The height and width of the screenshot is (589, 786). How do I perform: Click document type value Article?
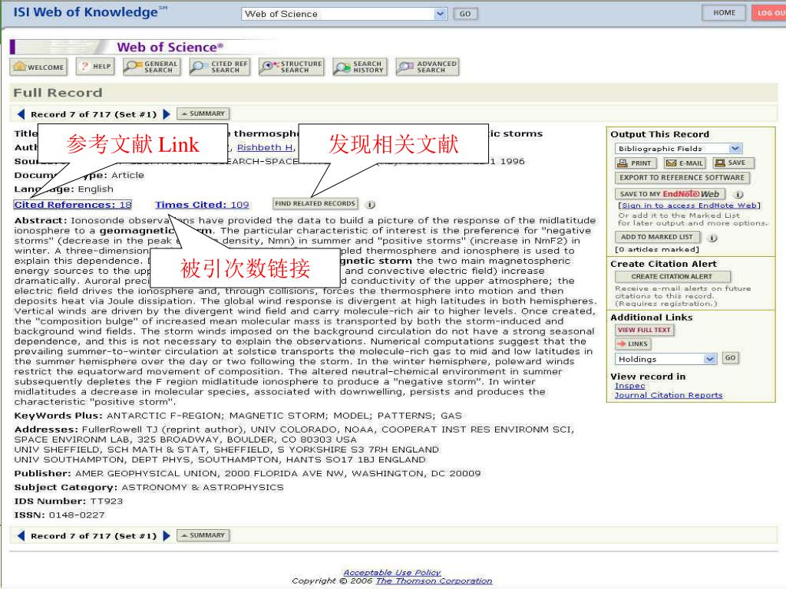click(127, 176)
